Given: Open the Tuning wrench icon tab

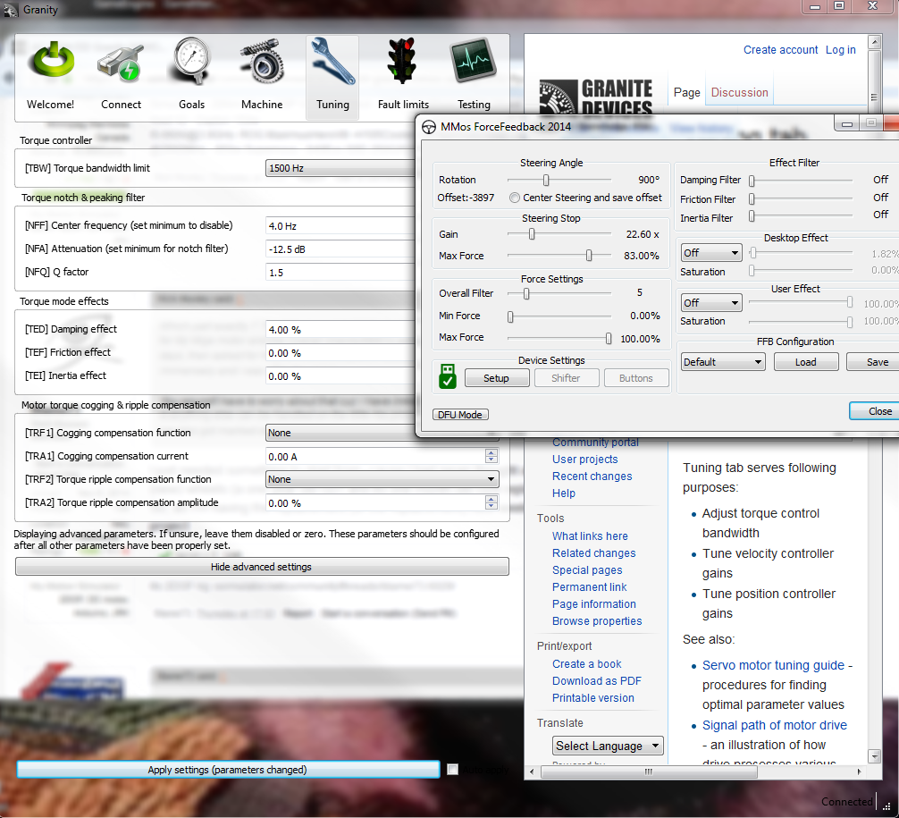Looking at the screenshot, I should (332, 78).
